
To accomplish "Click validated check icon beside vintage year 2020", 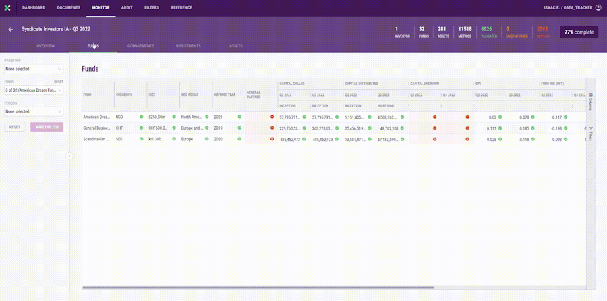I will [x=239, y=138].
